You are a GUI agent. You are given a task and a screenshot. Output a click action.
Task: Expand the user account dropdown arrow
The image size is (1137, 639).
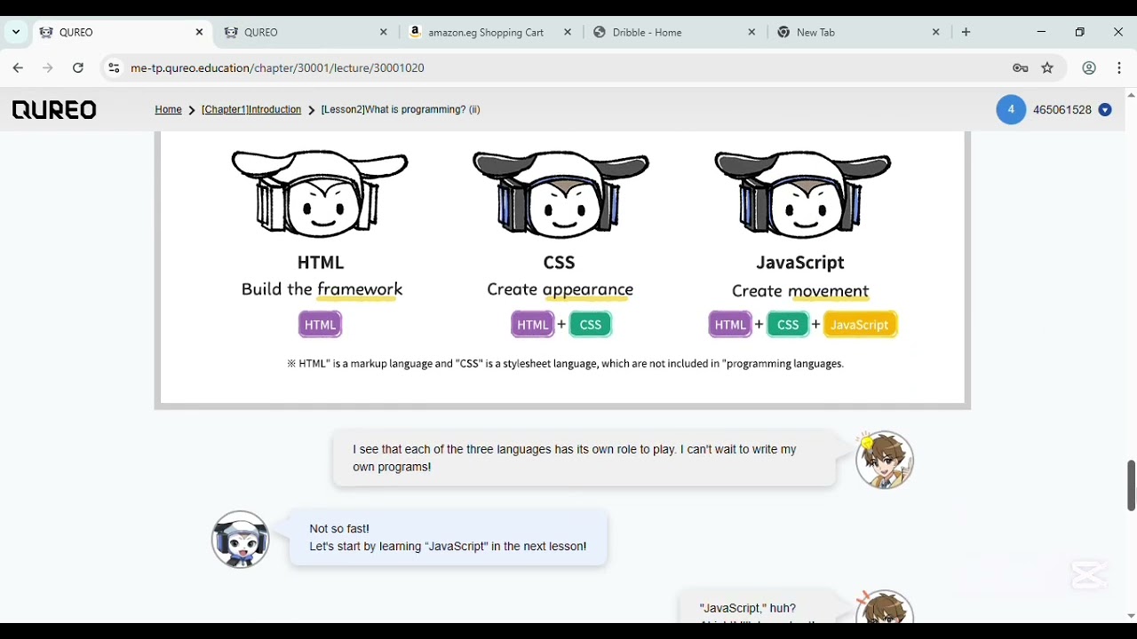coord(1105,110)
